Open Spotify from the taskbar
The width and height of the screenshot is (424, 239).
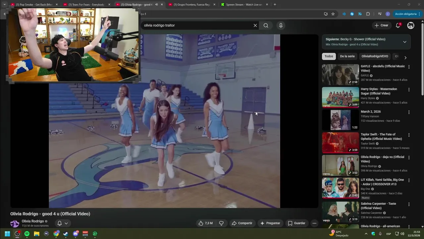[x=27, y=234]
